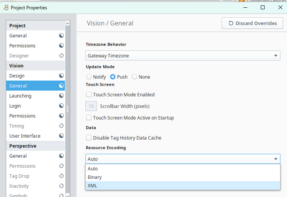Click override icon beside Login
Image resolution: width=287 pixels, height=197 pixels.
click(61, 106)
